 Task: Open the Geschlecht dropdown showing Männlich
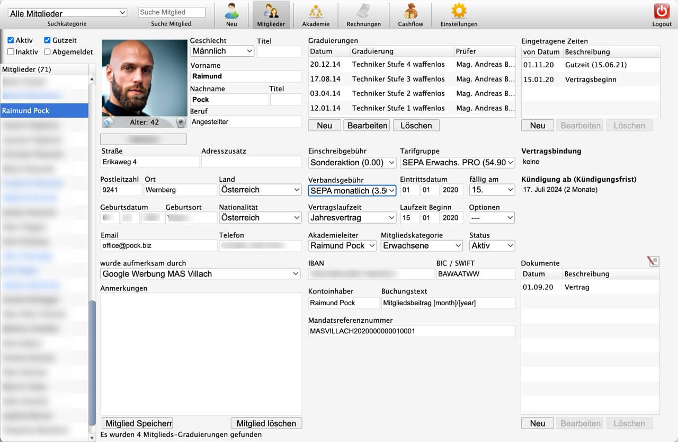click(222, 51)
